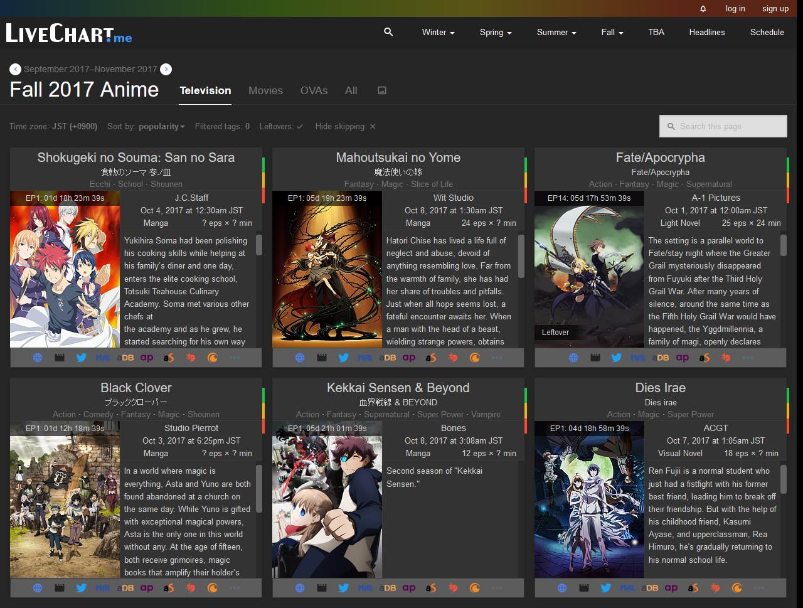Expand more links on Kekkai Sensen card

(x=497, y=588)
